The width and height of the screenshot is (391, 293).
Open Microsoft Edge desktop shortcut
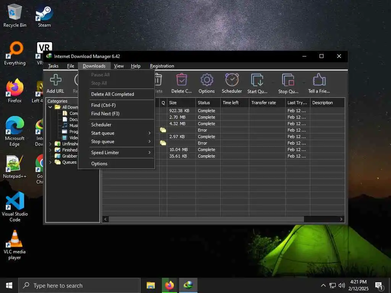click(15, 132)
